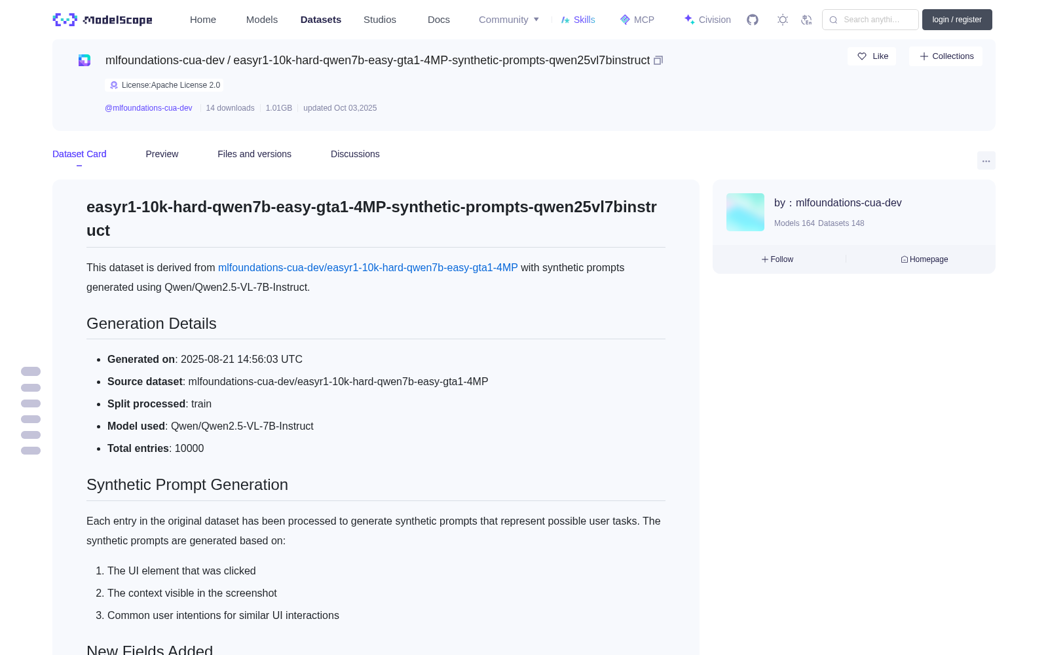This screenshot has width=1048, height=655.
Task: Open the Discussions tab
Action: (x=355, y=154)
